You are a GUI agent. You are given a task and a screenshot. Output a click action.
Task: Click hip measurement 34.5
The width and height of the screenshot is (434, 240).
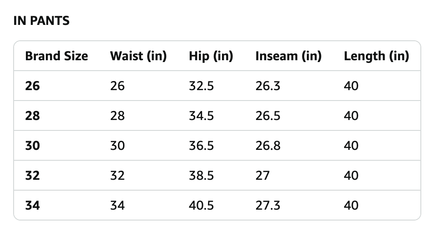(x=201, y=115)
